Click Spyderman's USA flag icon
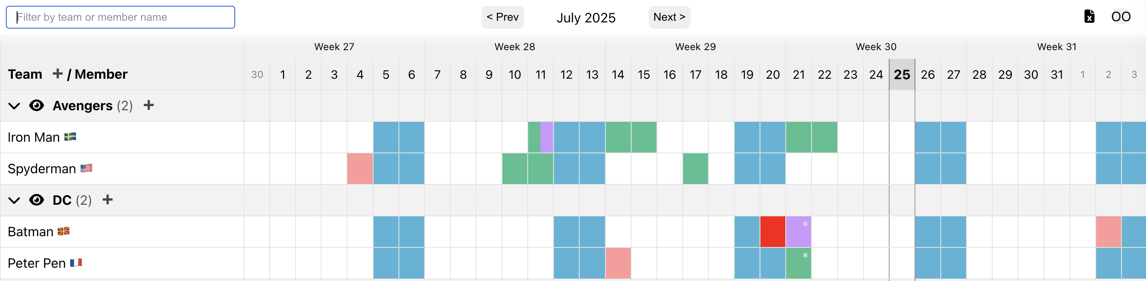Screen dimensions: 1146x281 86,168
